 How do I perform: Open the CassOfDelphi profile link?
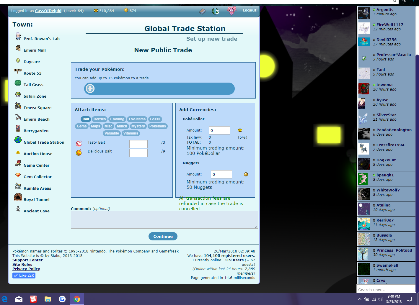(48, 11)
